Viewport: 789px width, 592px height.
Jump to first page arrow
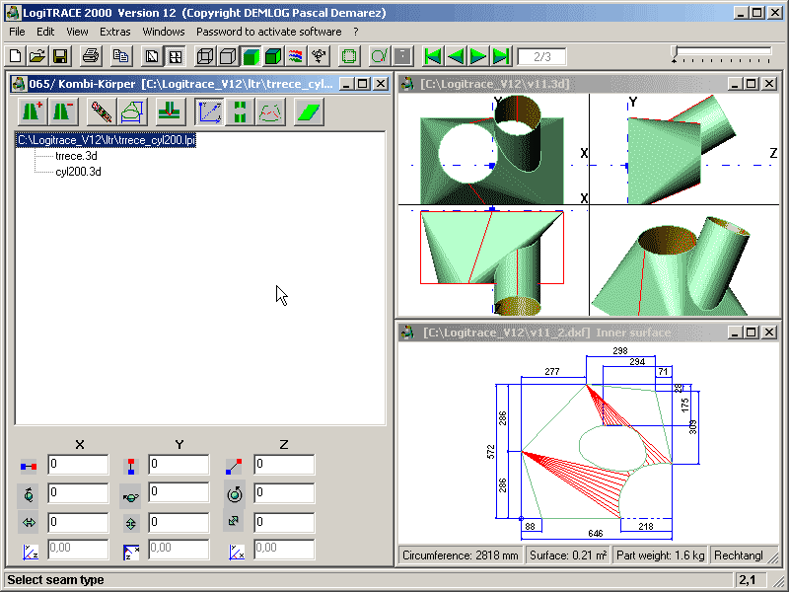(x=433, y=56)
